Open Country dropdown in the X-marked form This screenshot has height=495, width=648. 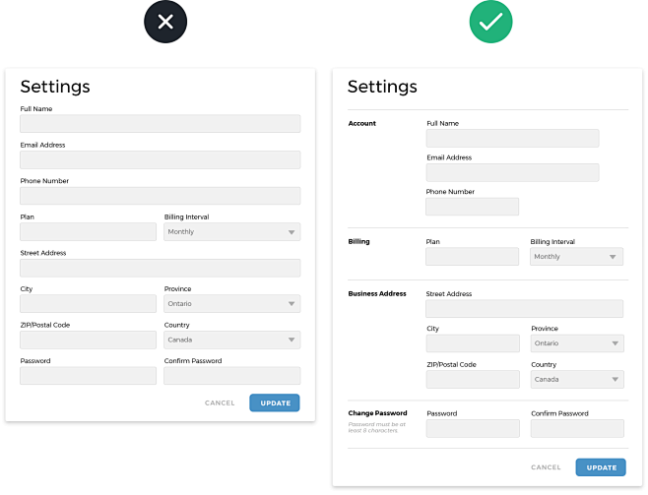click(x=231, y=340)
